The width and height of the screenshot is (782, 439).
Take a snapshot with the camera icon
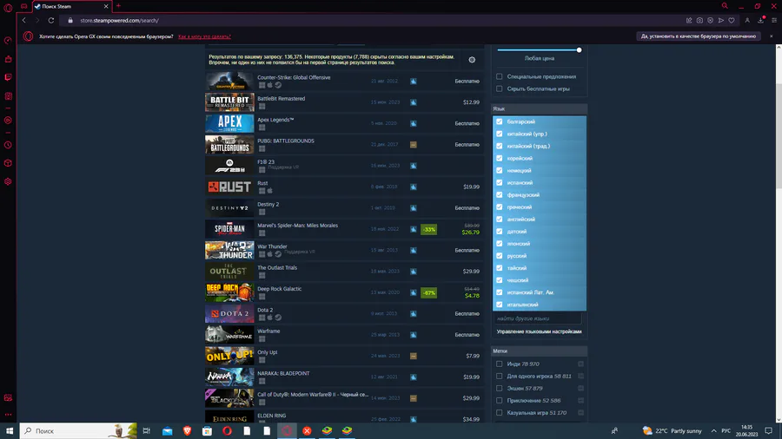(x=699, y=21)
